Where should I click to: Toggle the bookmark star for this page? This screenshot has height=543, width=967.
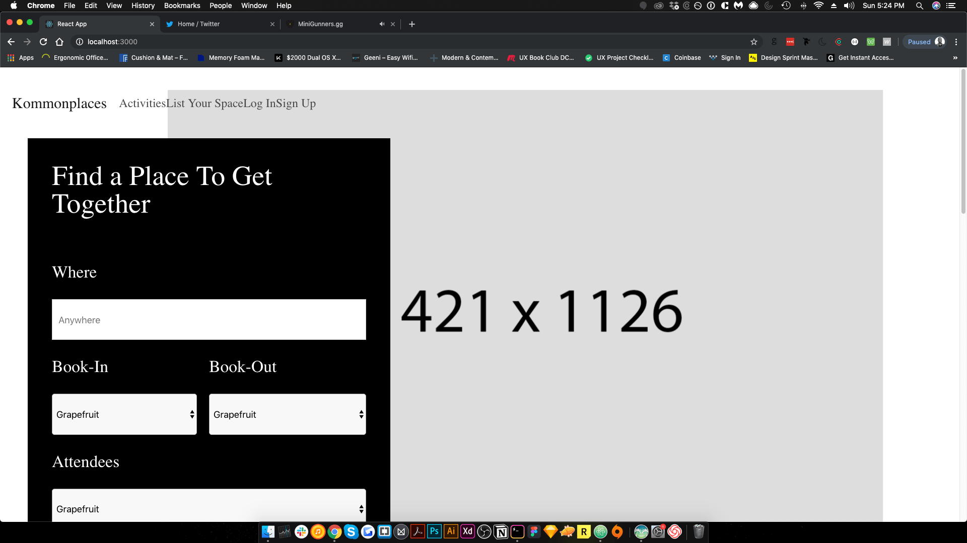[754, 42]
